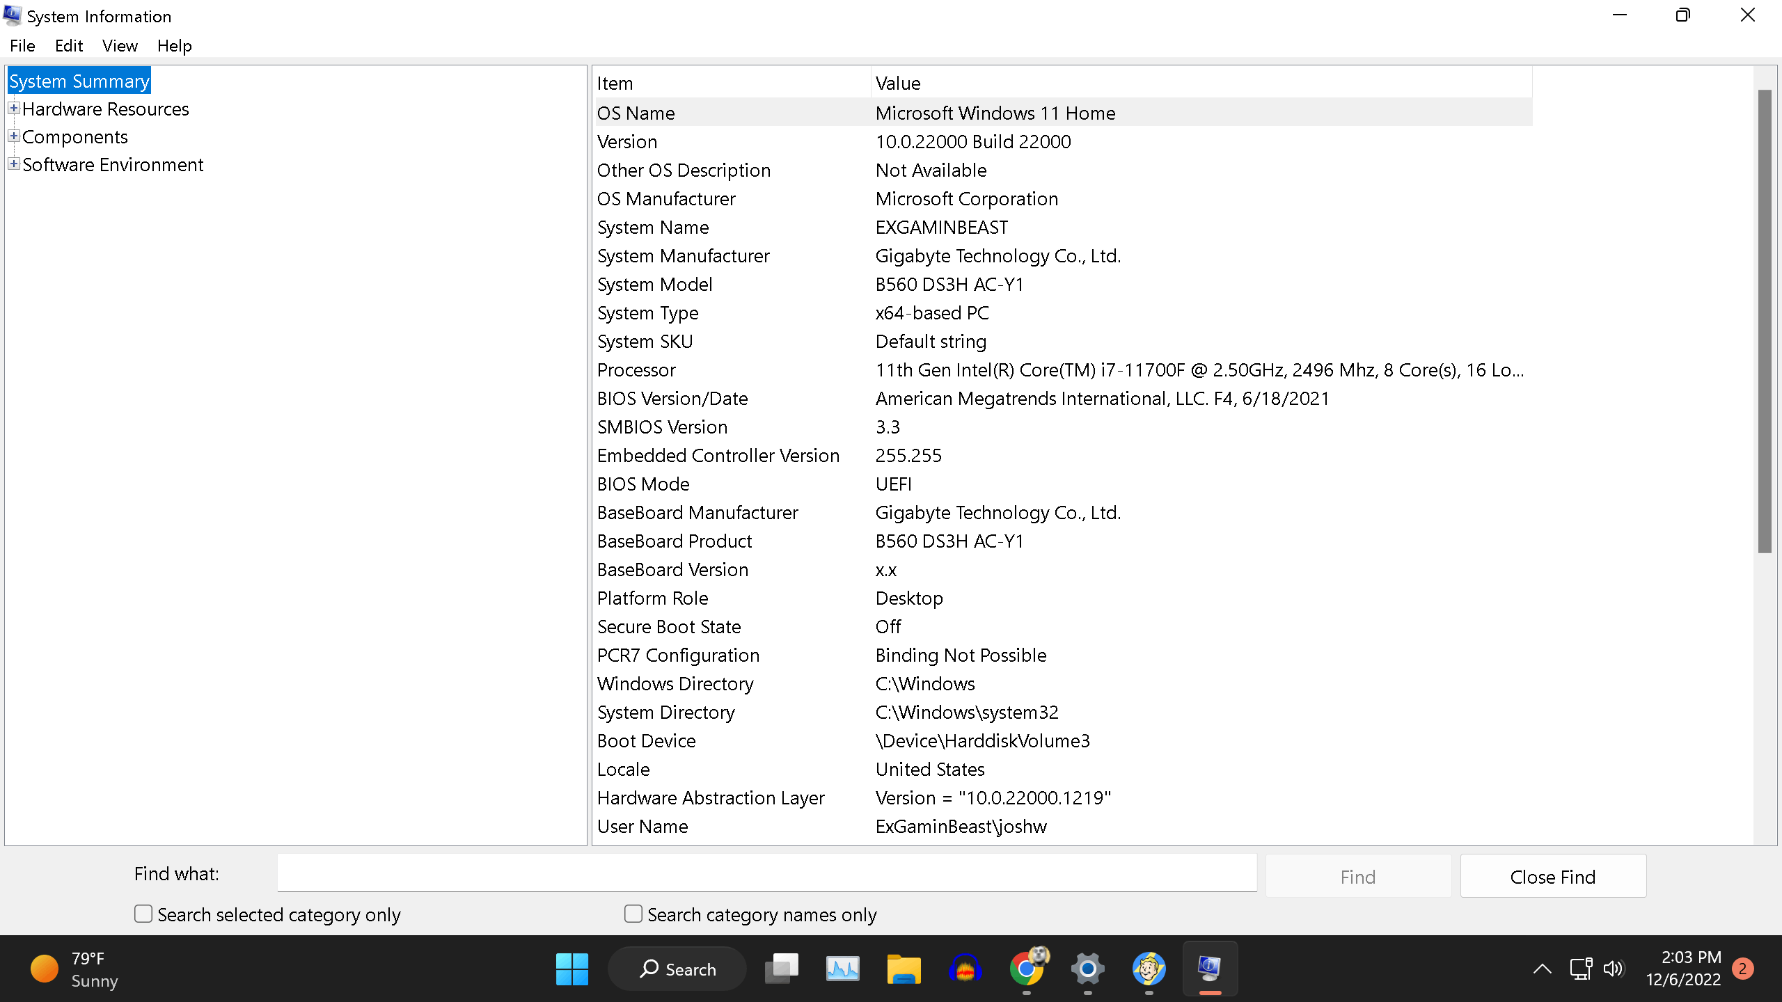Viewport: 1782px width, 1002px height.
Task: Expand the Hardware Resources tree node
Action: pos(13,108)
